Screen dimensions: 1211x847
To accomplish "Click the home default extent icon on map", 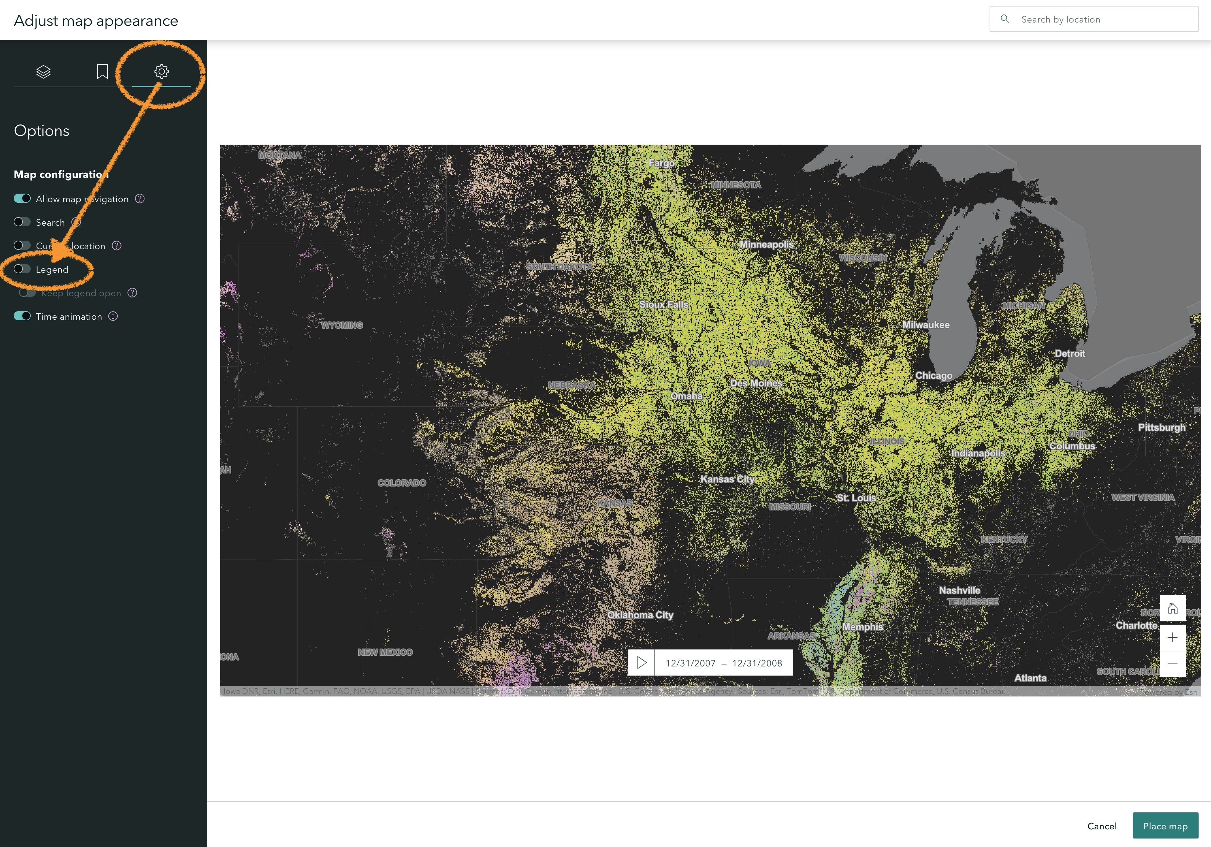I will tap(1173, 609).
